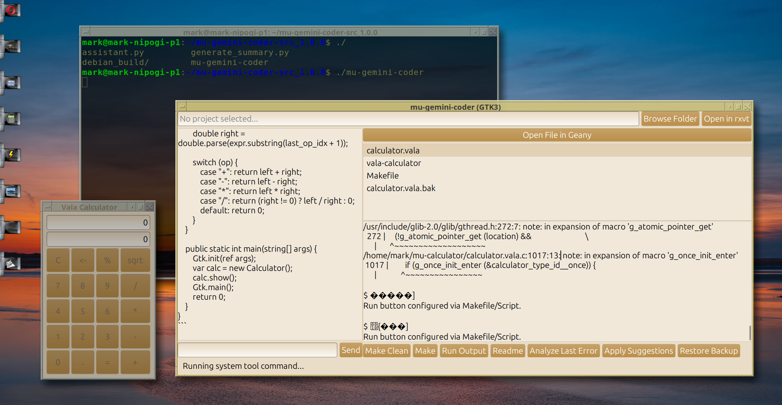This screenshot has height=405, width=782.
Task: Click the divide '/' button in Vala Calculator
Action: 135,286
